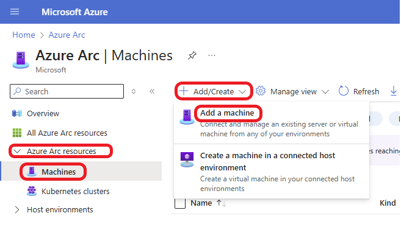Go to Home breadcrumb
The height and width of the screenshot is (244, 401).
[x=24, y=35]
